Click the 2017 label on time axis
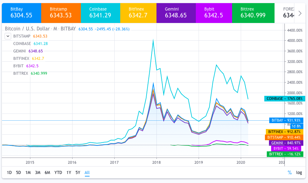This screenshot has height=183, width=308. [114, 162]
